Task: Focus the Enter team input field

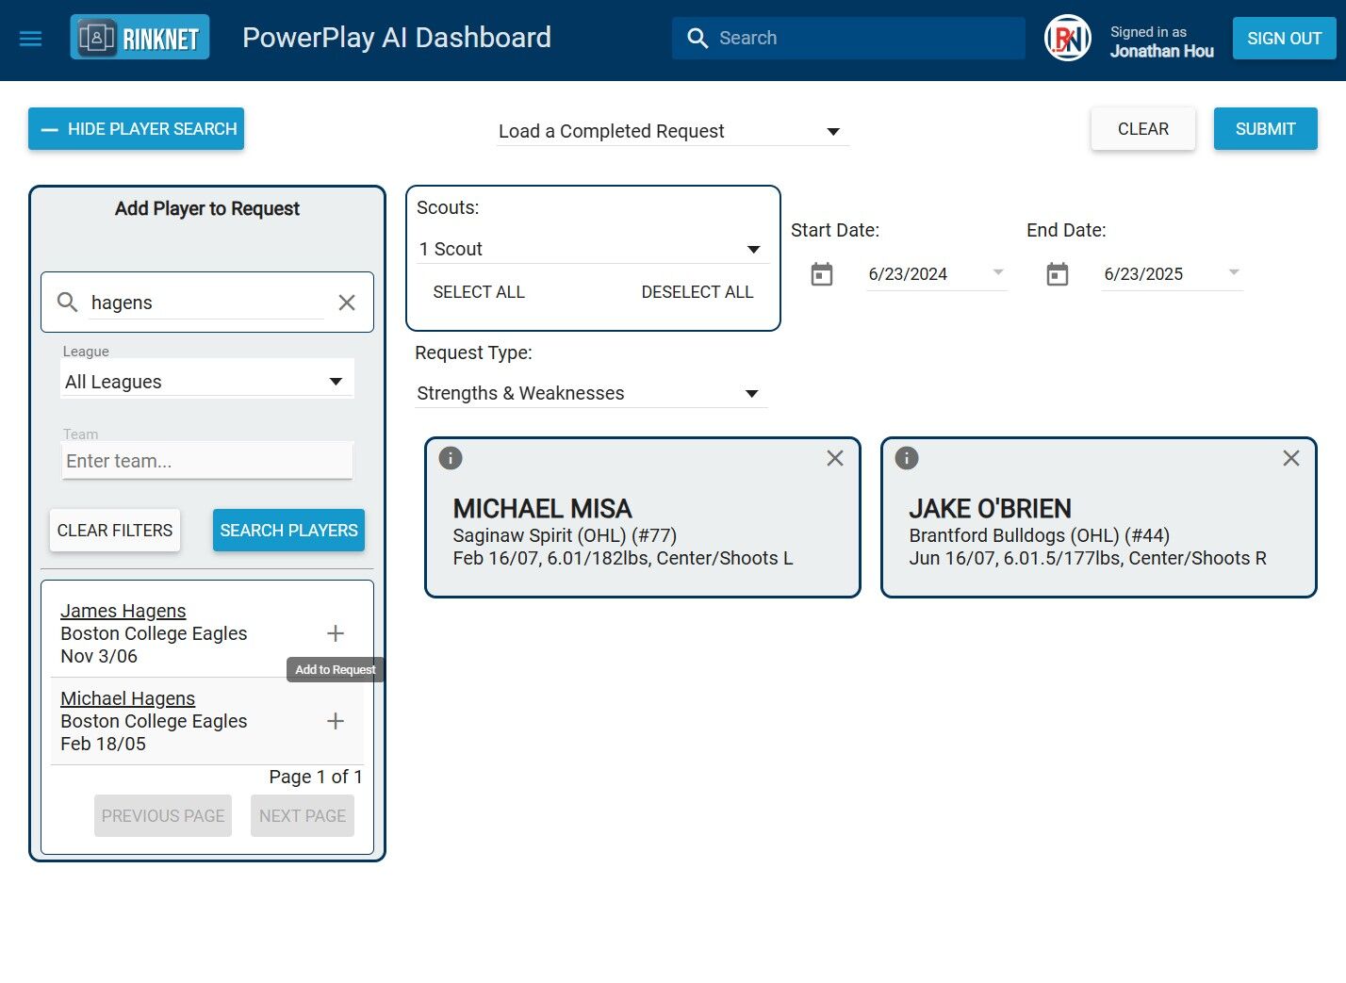Action: pos(207,461)
